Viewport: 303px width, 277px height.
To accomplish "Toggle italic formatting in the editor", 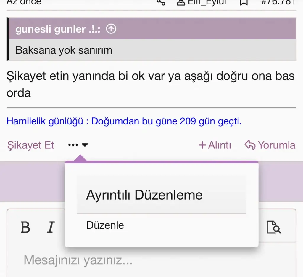I will (x=51, y=228).
